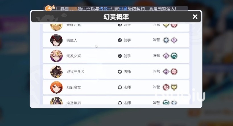Click the mage book icon beside 地狱三头犬
The height and width of the screenshot is (126, 233).
pos(120,72)
